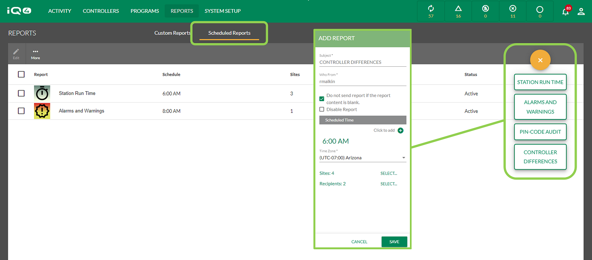Click SAVE in Add Report dialog
Viewport: 592px width, 260px height.
tap(395, 242)
